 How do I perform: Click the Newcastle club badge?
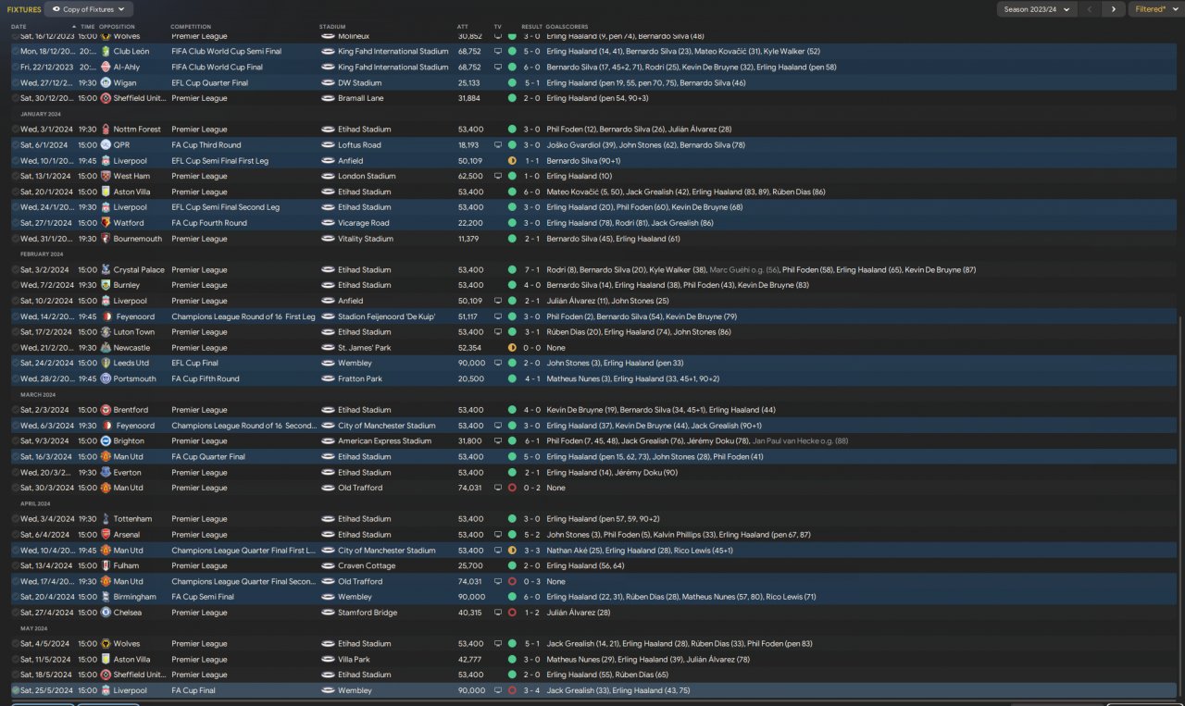pos(106,348)
